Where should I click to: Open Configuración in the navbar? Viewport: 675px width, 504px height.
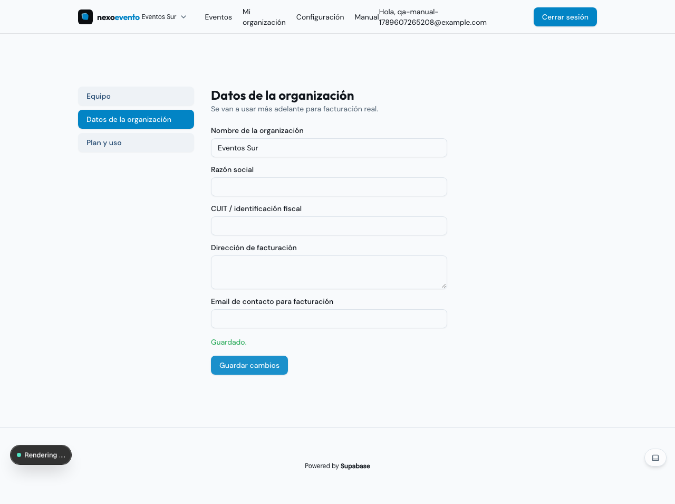(320, 17)
